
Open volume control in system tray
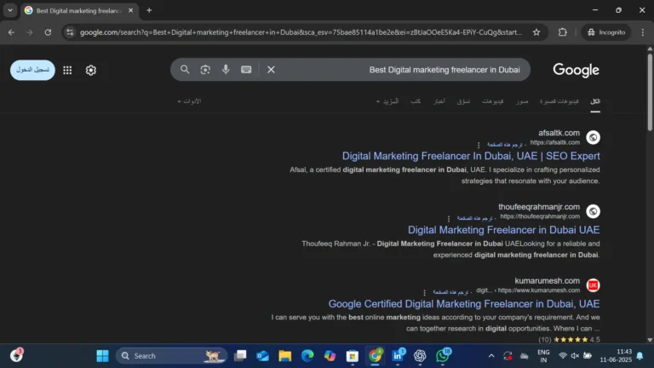click(x=575, y=356)
